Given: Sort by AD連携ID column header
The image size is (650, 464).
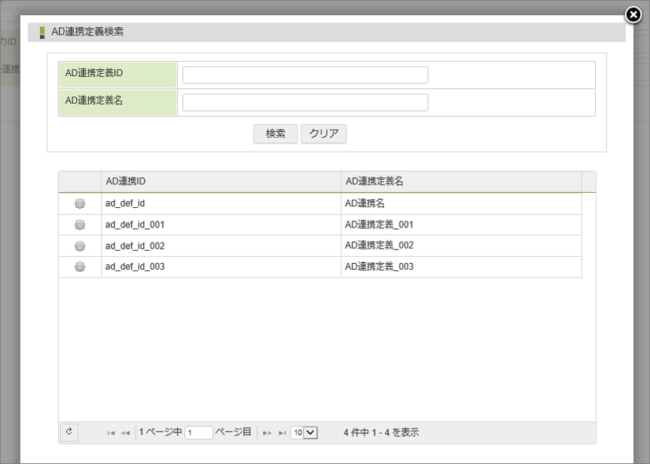Looking at the screenshot, I should [221, 182].
